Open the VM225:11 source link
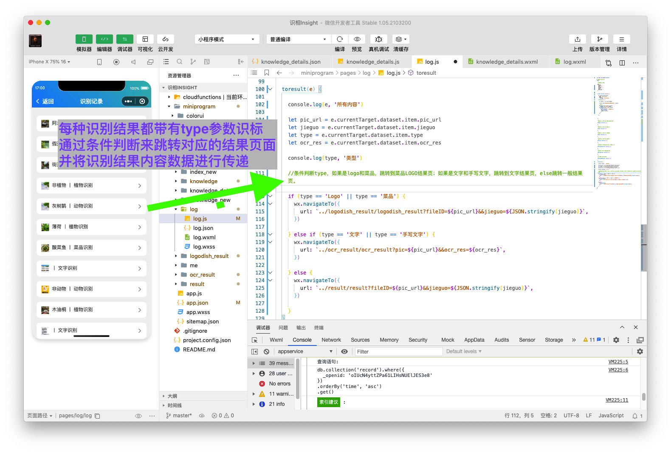The height and width of the screenshot is (453, 671). click(x=617, y=400)
